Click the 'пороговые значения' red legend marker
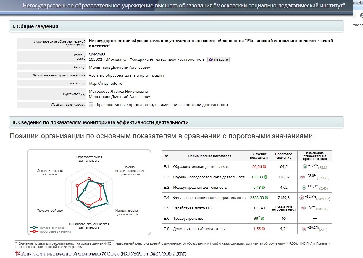 [34, 231]
